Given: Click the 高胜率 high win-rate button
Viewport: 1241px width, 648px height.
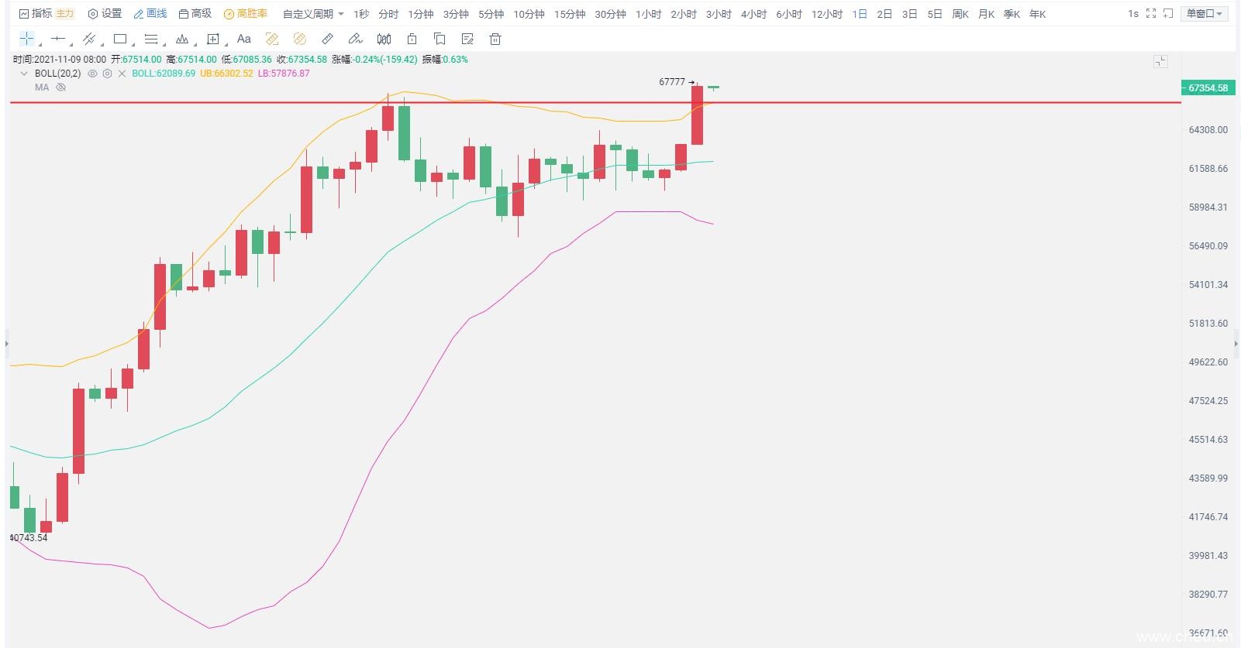Looking at the screenshot, I should pos(246,14).
